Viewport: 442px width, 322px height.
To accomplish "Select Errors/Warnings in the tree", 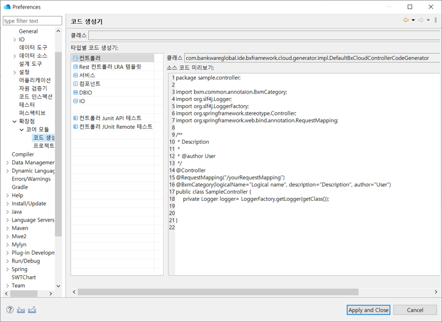I will tap(31, 179).
